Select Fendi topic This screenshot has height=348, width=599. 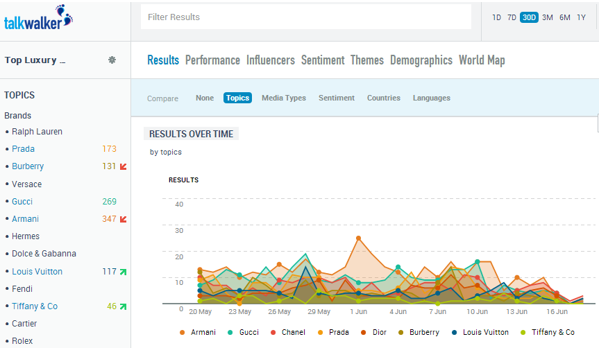click(22, 289)
